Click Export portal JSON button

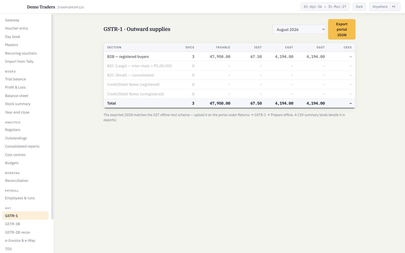pyautogui.click(x=342, y=29)
